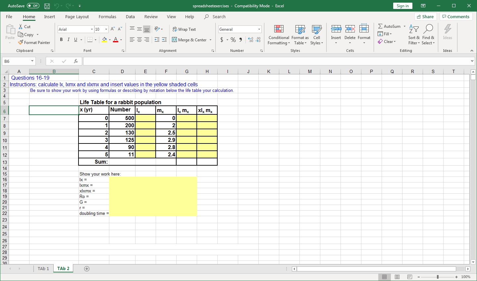Screen dimensions: 477x281
Task: Click the zoom slider handle
Action: coord(438,277)
